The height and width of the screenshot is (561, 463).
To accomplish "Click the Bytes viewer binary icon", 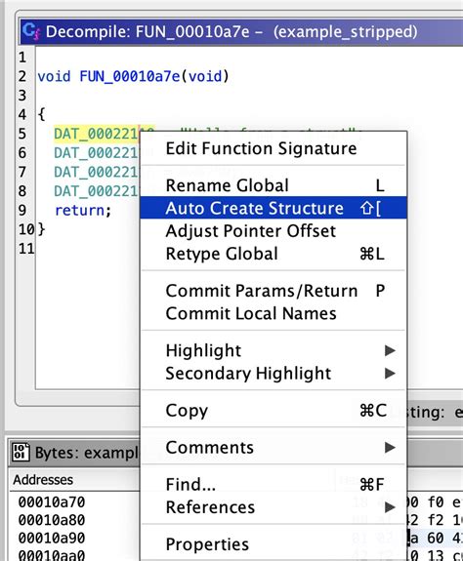I will (x=21, y=453).
